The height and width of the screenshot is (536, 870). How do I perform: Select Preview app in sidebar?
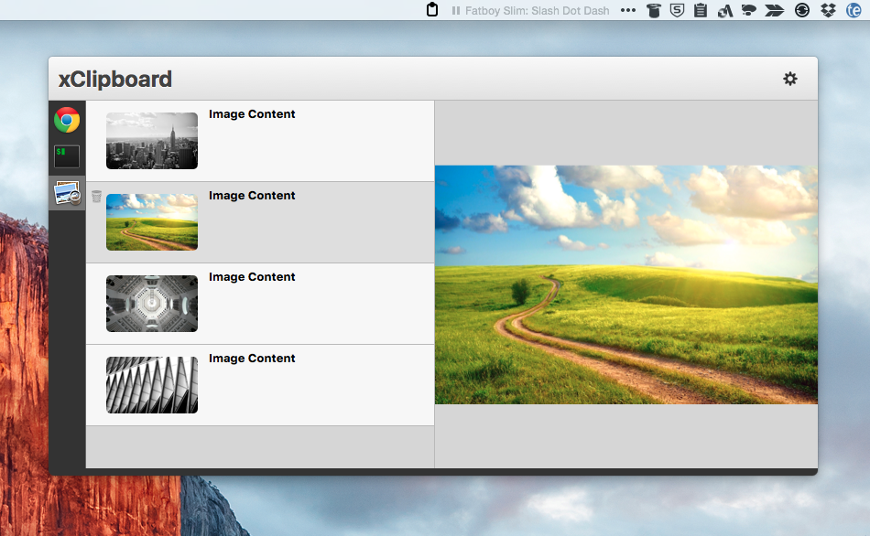67,193
